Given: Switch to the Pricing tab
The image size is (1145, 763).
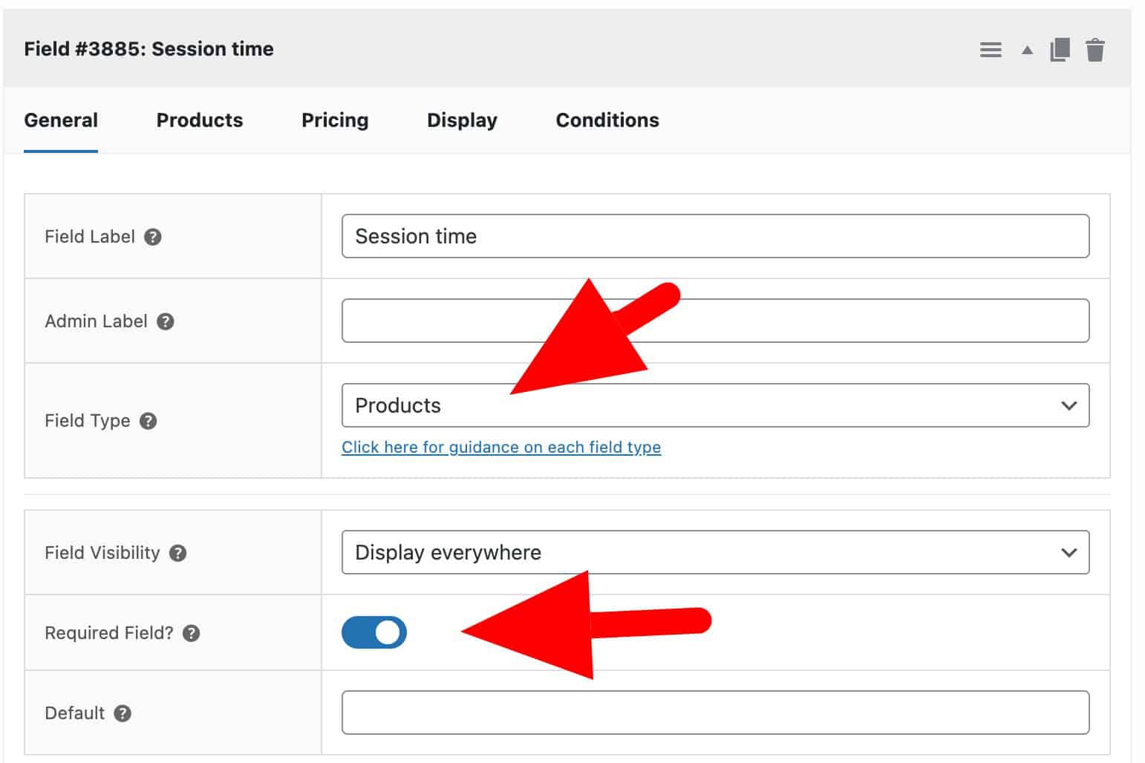Looking at the screenshot, I should coord(335,120).
